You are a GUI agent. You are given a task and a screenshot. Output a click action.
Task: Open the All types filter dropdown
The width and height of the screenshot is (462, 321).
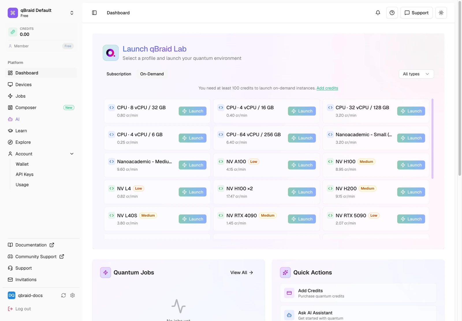point(416,74)
